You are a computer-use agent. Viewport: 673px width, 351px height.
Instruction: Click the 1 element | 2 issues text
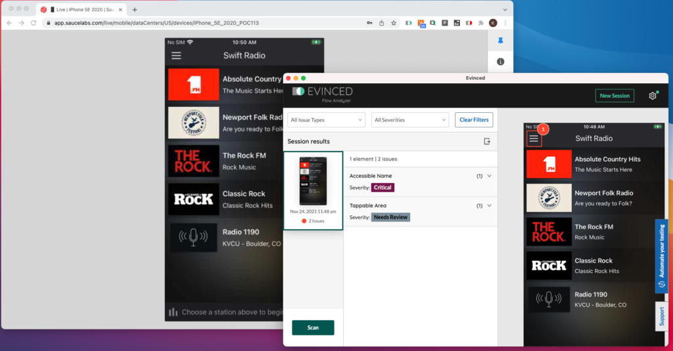click(x=373, y=159)
